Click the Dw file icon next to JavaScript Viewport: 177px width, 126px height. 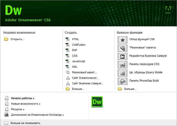[x=68, y=61]
